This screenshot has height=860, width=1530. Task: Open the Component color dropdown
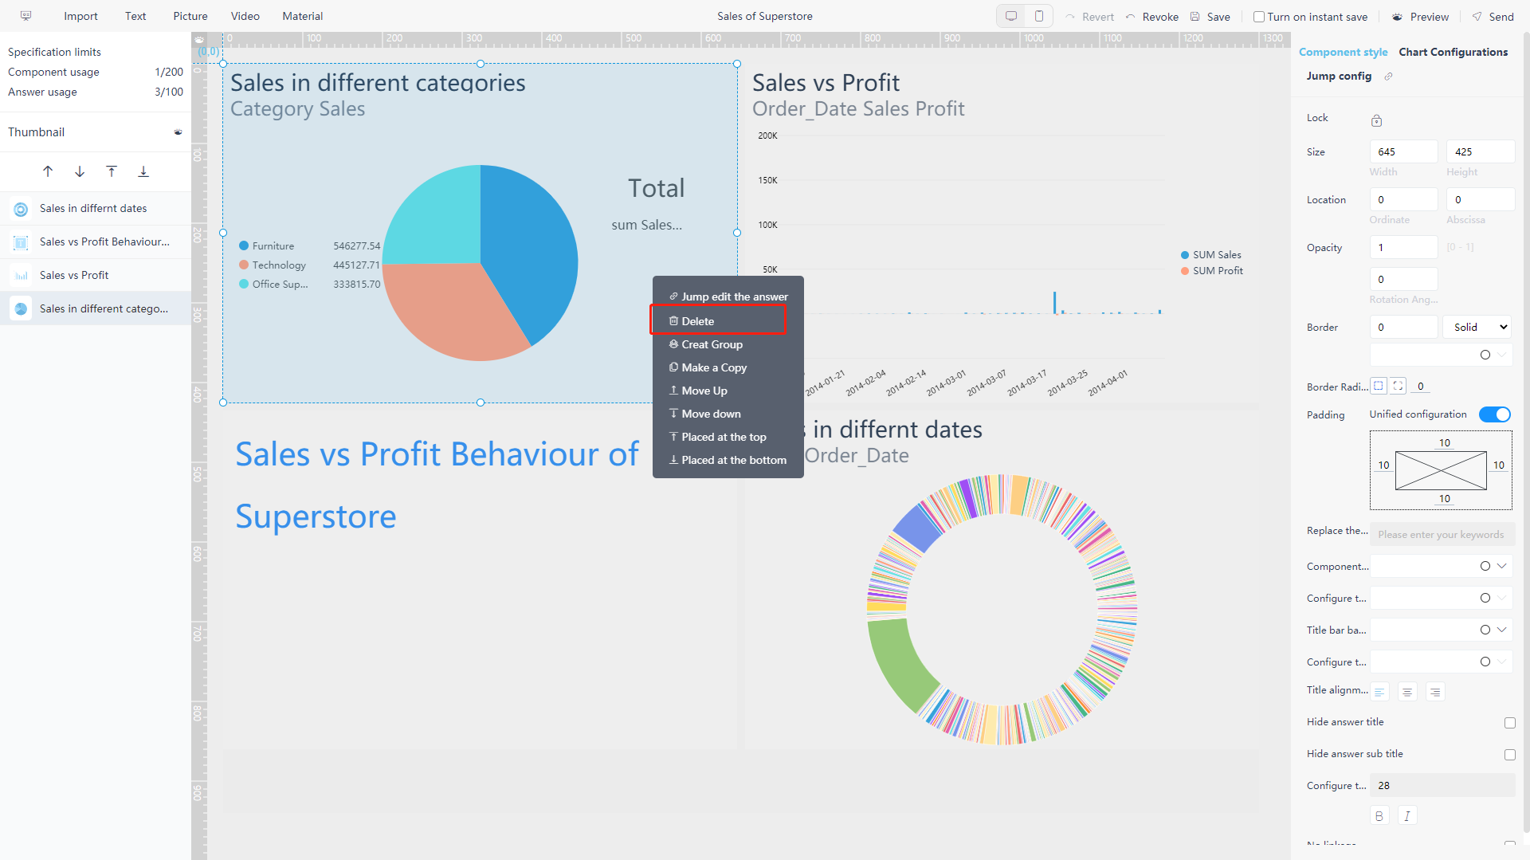tap(1441, 566)
